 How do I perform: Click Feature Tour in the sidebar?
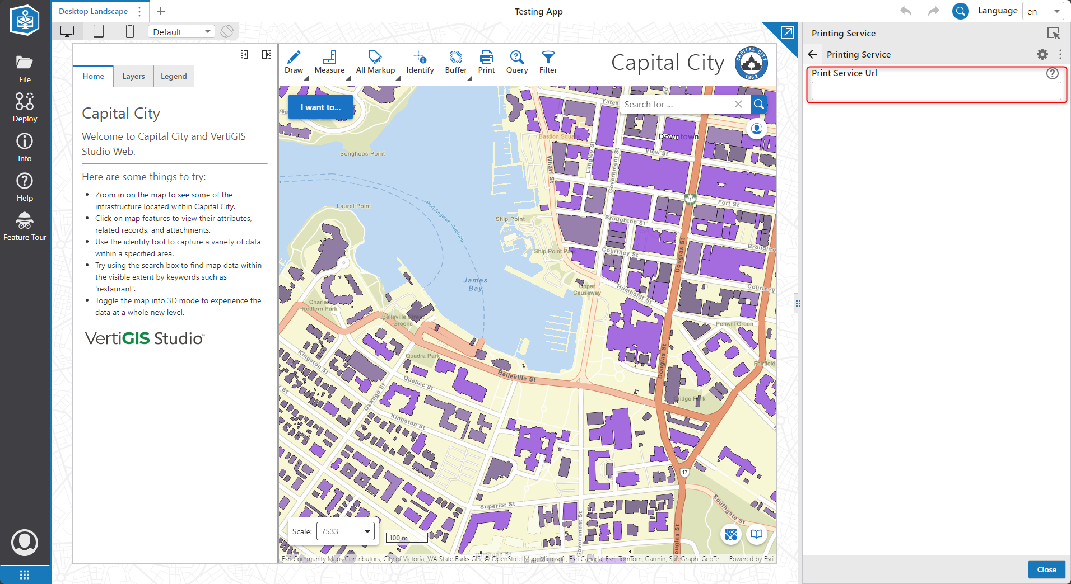tap(25, 225)
